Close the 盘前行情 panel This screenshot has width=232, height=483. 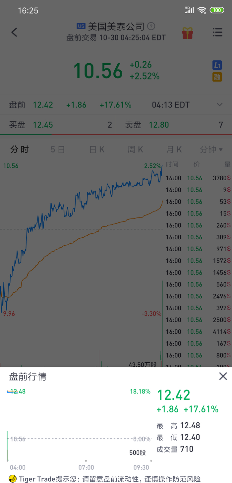223,376
